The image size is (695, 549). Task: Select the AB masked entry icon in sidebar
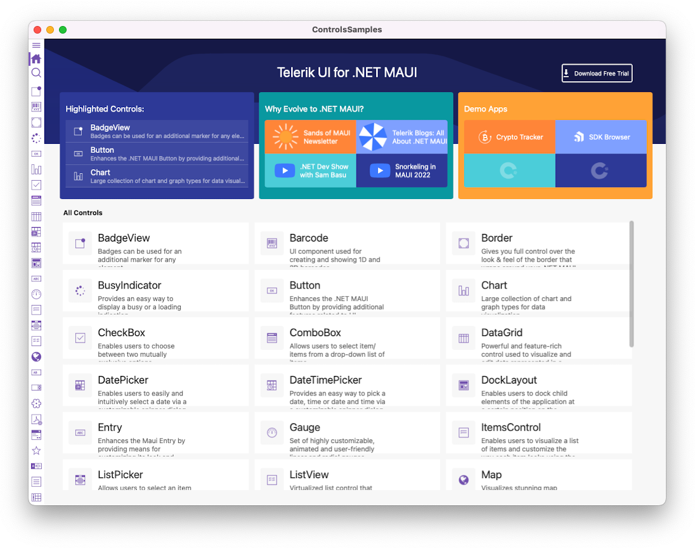click(36, 372)
